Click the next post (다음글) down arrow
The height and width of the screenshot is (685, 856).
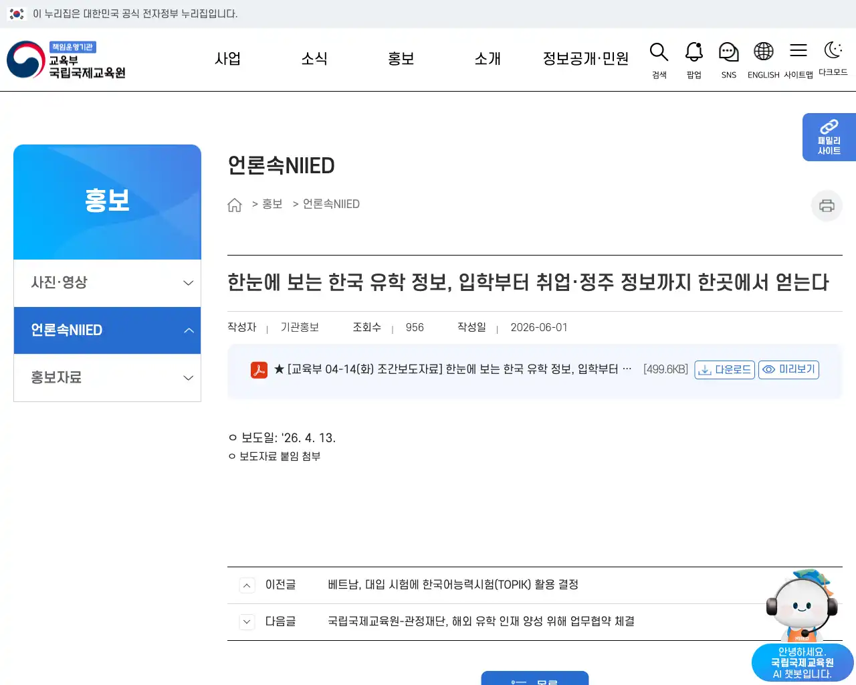[247, 622]
